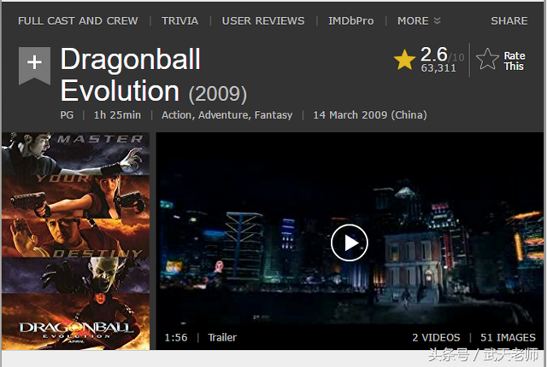Select the Action genre link

click(177, 115)
